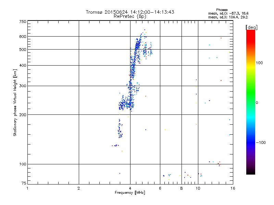
Task: Click the [deg] unit label above color bar
Action: (x=251, y=27)
